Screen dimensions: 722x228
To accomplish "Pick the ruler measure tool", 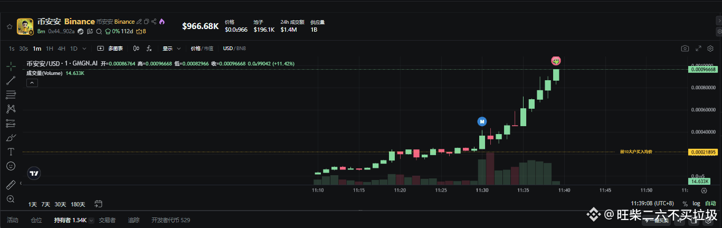I will click(11, 185).
